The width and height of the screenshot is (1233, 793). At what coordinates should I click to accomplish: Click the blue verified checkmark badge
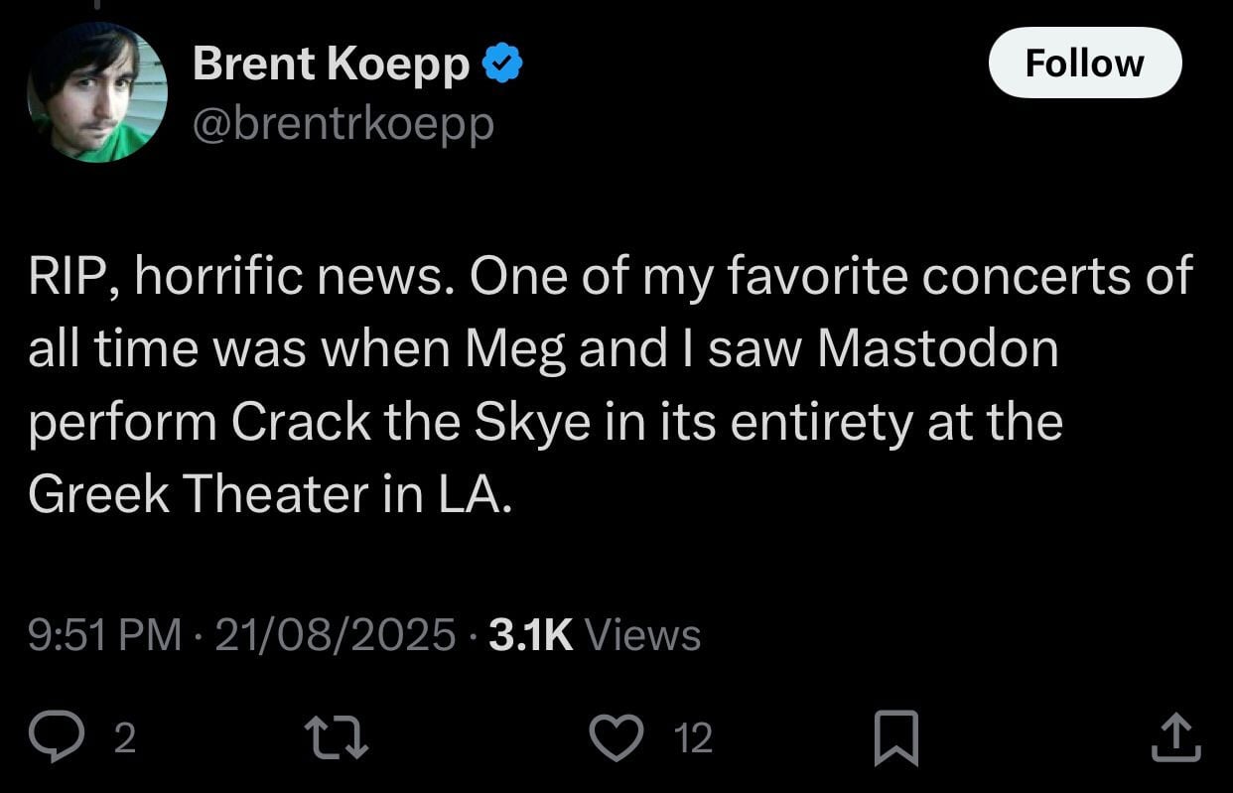(x=502, y=64)
